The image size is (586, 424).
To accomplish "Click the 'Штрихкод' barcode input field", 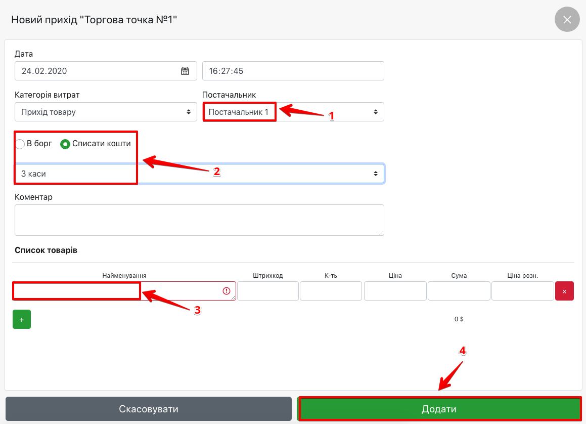I will pyautogui.click(x=268, y=291).
